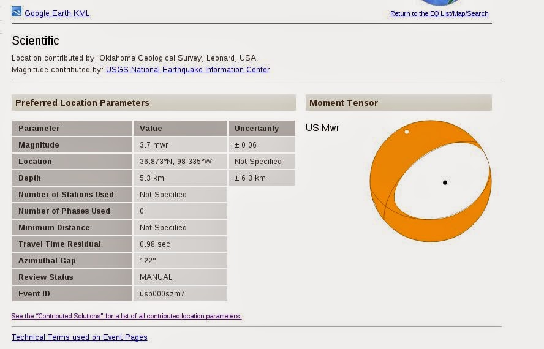Click the Scientific section heading

(x=36, y=41)
